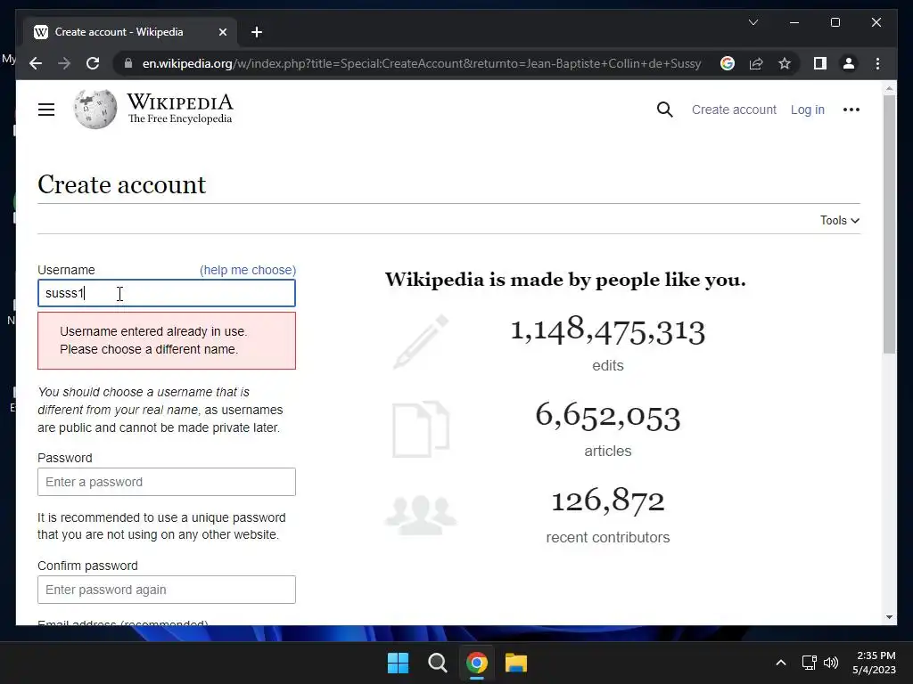This screenshot has height=684, width=913.
Task: Open the 'help me choose' username link
Action: (x=248, y=270)
